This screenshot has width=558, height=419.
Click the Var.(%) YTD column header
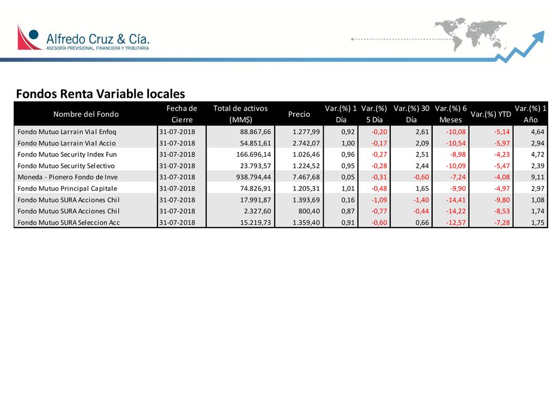pyautogui.click(x=491, y=114)
